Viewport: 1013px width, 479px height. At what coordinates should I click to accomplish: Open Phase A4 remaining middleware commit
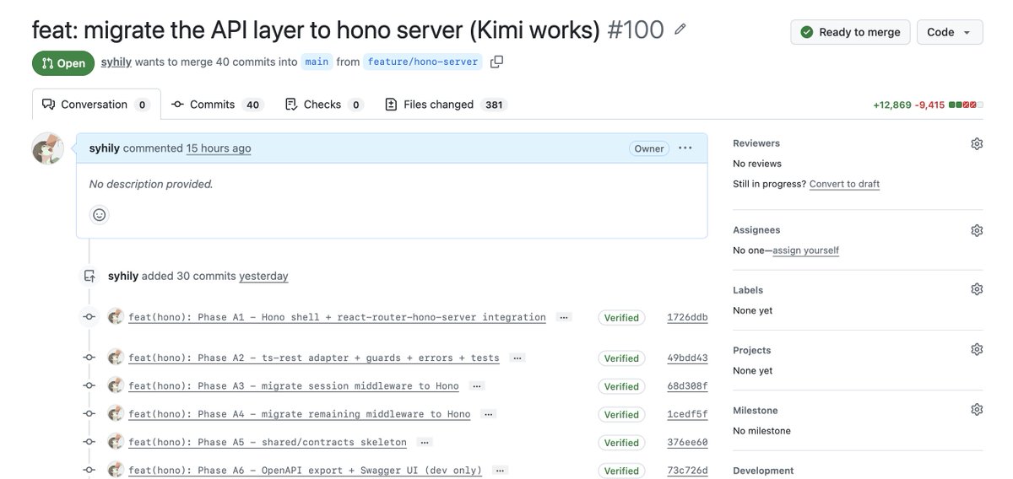tap(300, 414)
